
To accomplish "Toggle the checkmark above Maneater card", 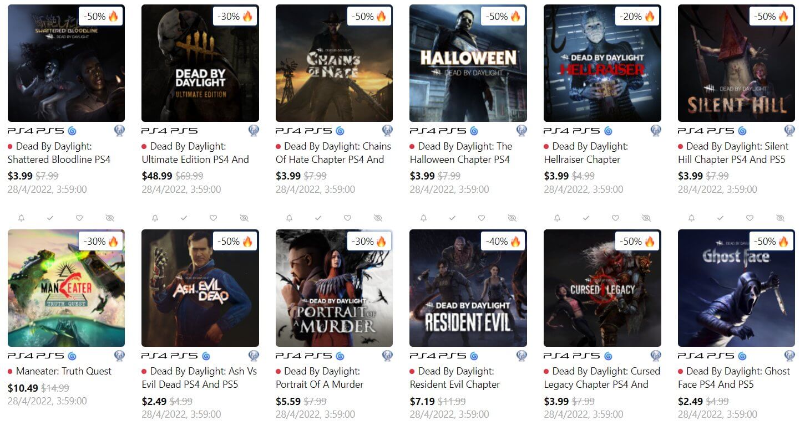I will (x=50, y=218).
